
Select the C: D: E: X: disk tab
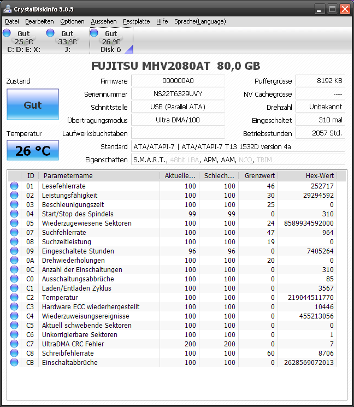[x=23, y=41]
